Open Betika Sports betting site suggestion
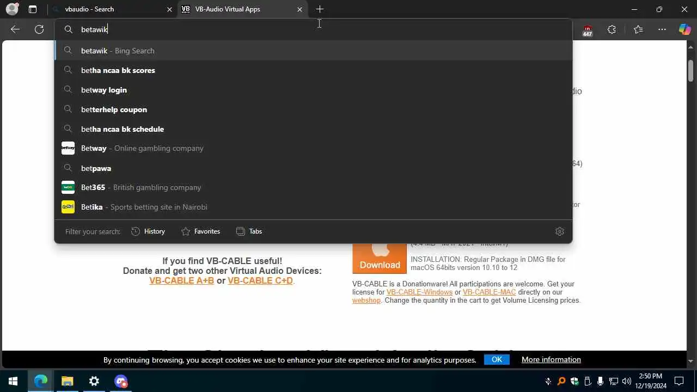This screenshot has width=697, height=392. pyautogui.click(x=313, y=207)
